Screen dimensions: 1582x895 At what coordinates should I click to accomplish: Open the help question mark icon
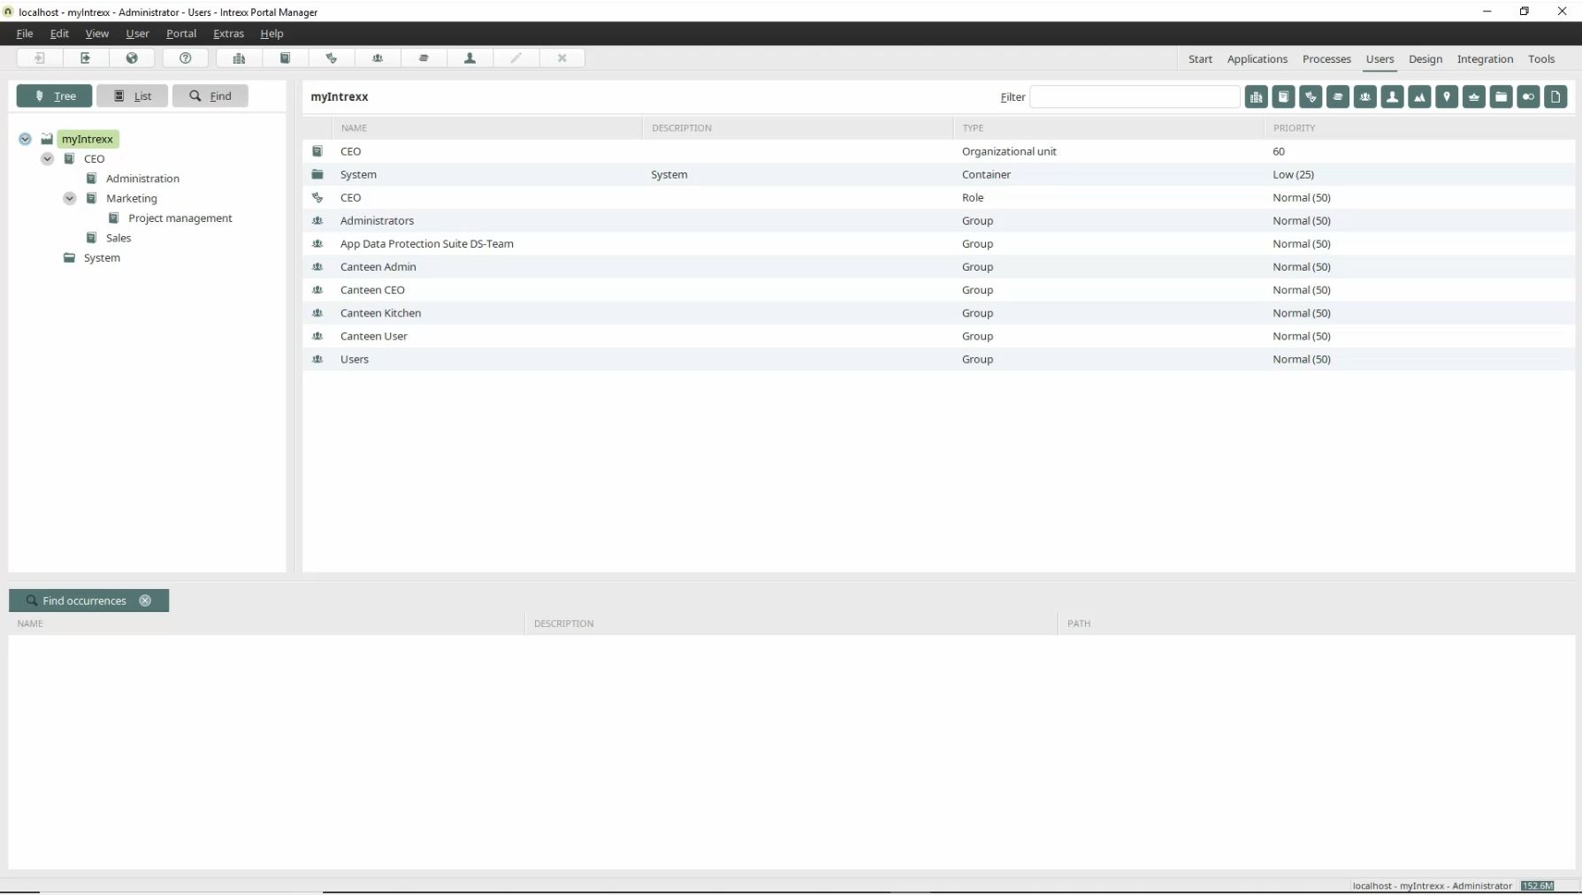(186, 58)
